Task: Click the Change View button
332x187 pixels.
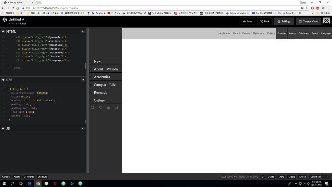Action: pyautogui.click(x=308, y=21)
